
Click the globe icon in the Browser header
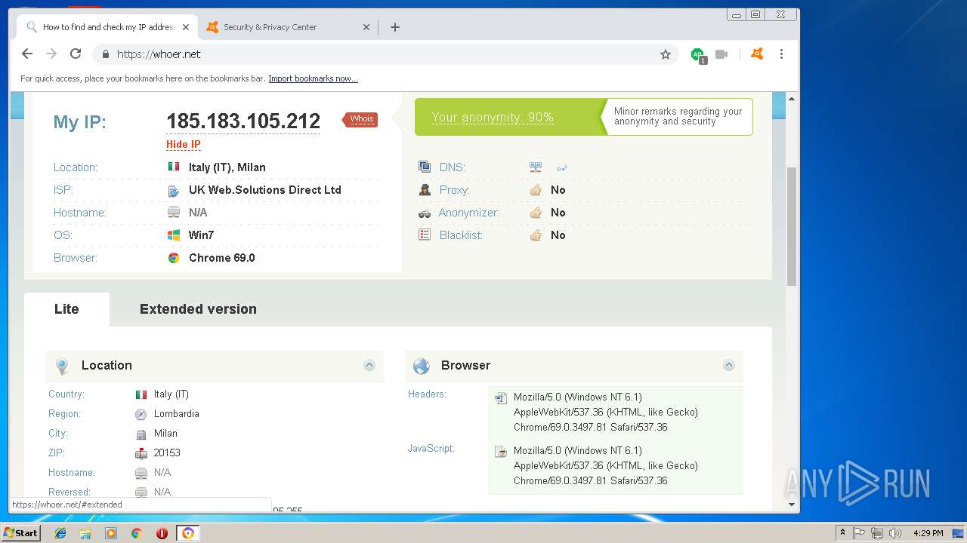[422, 366]
